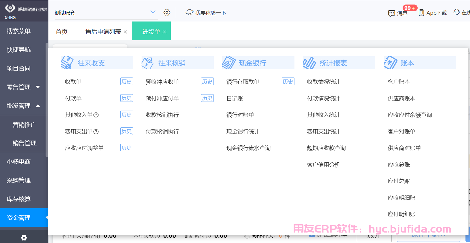Open 银行对账单 link
This screenshot has height=243, width=470.
(240, 115)
